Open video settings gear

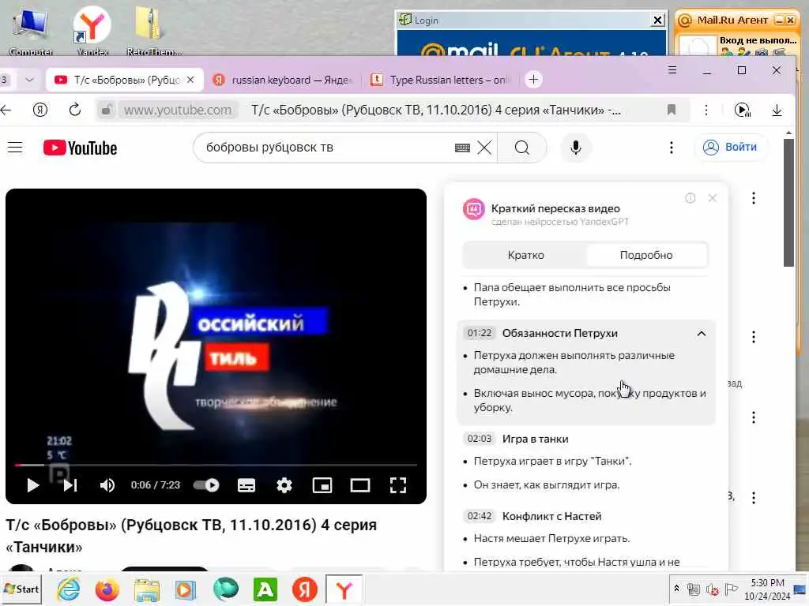tap(284, 485)
